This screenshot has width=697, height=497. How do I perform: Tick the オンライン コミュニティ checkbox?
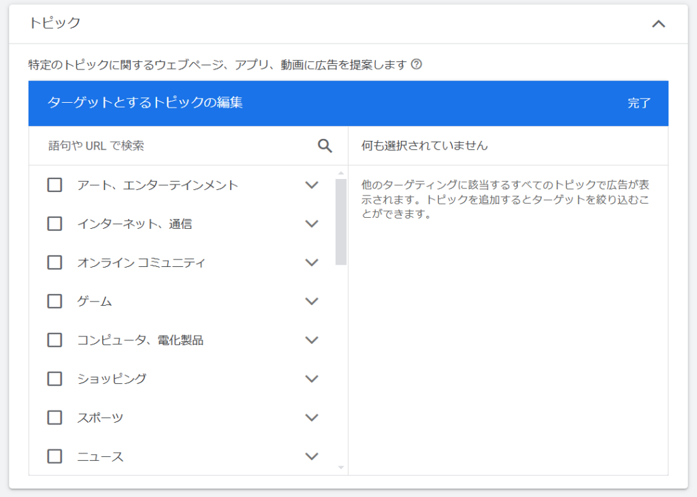[x=54, y=262]
